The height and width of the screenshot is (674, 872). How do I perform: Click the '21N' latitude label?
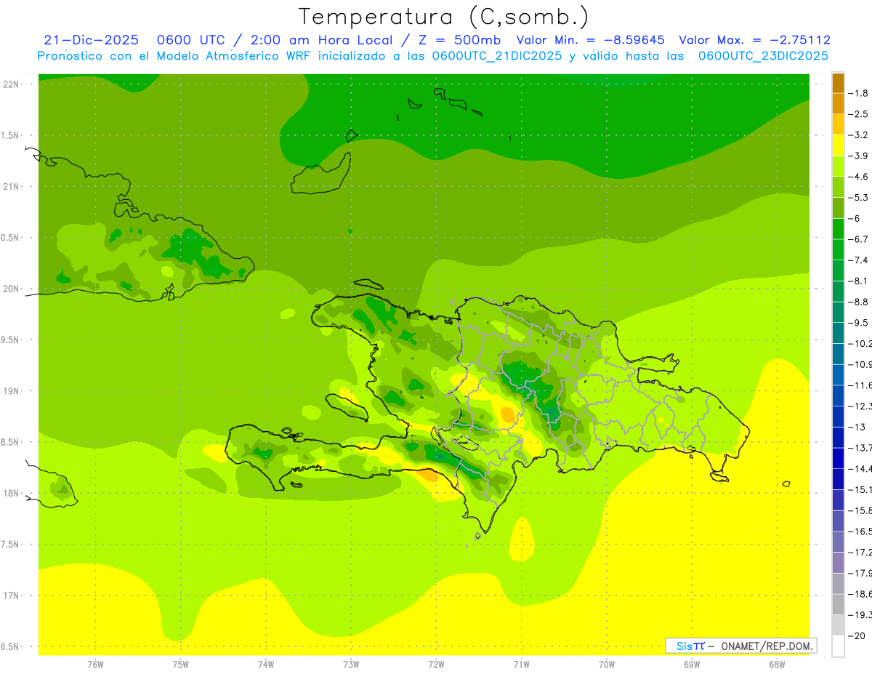[x=11, y=187]
